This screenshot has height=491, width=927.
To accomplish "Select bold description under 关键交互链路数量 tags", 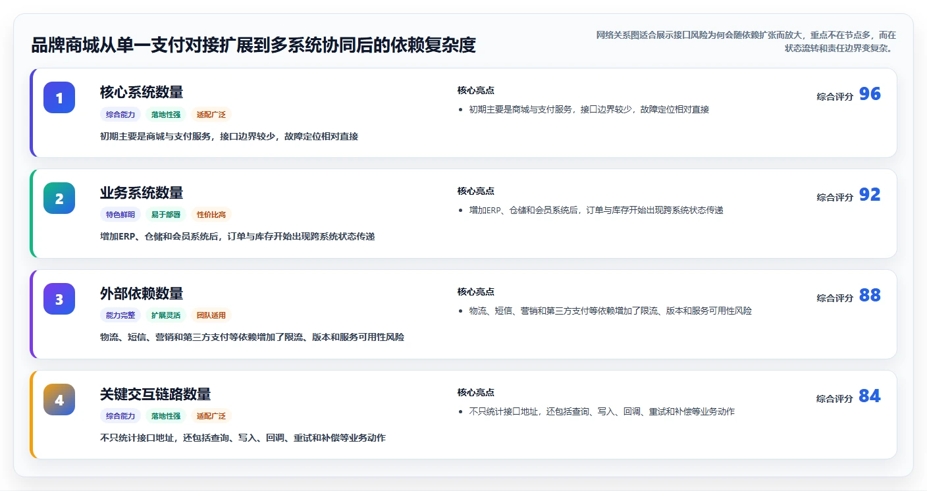I will (243, 438).
